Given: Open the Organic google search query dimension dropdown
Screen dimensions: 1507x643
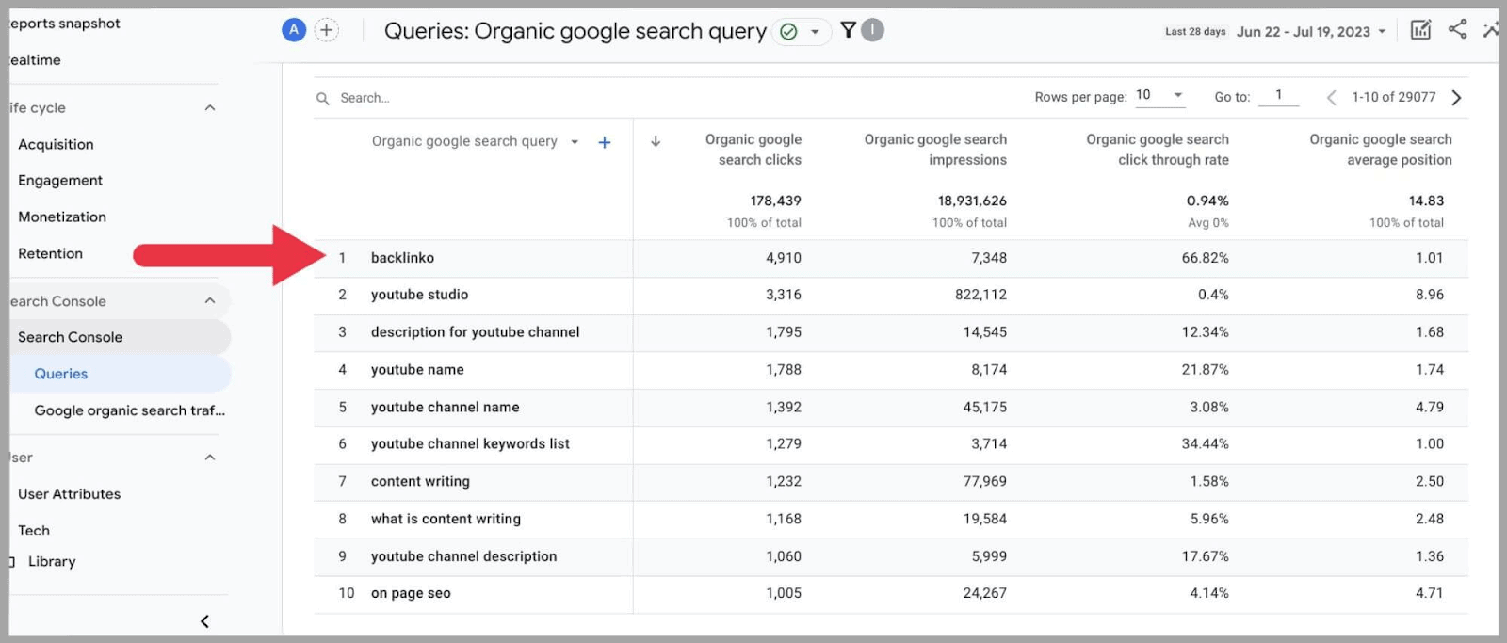Looking at the screenshot, I should (x=575, y=142).
